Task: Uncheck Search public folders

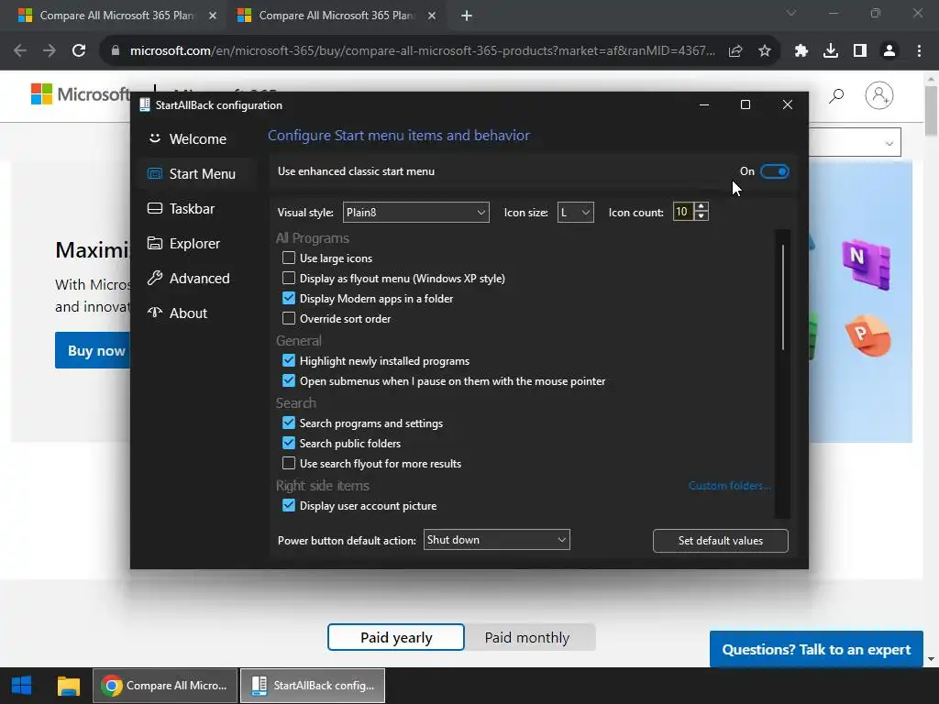Action: pos(289,443)
